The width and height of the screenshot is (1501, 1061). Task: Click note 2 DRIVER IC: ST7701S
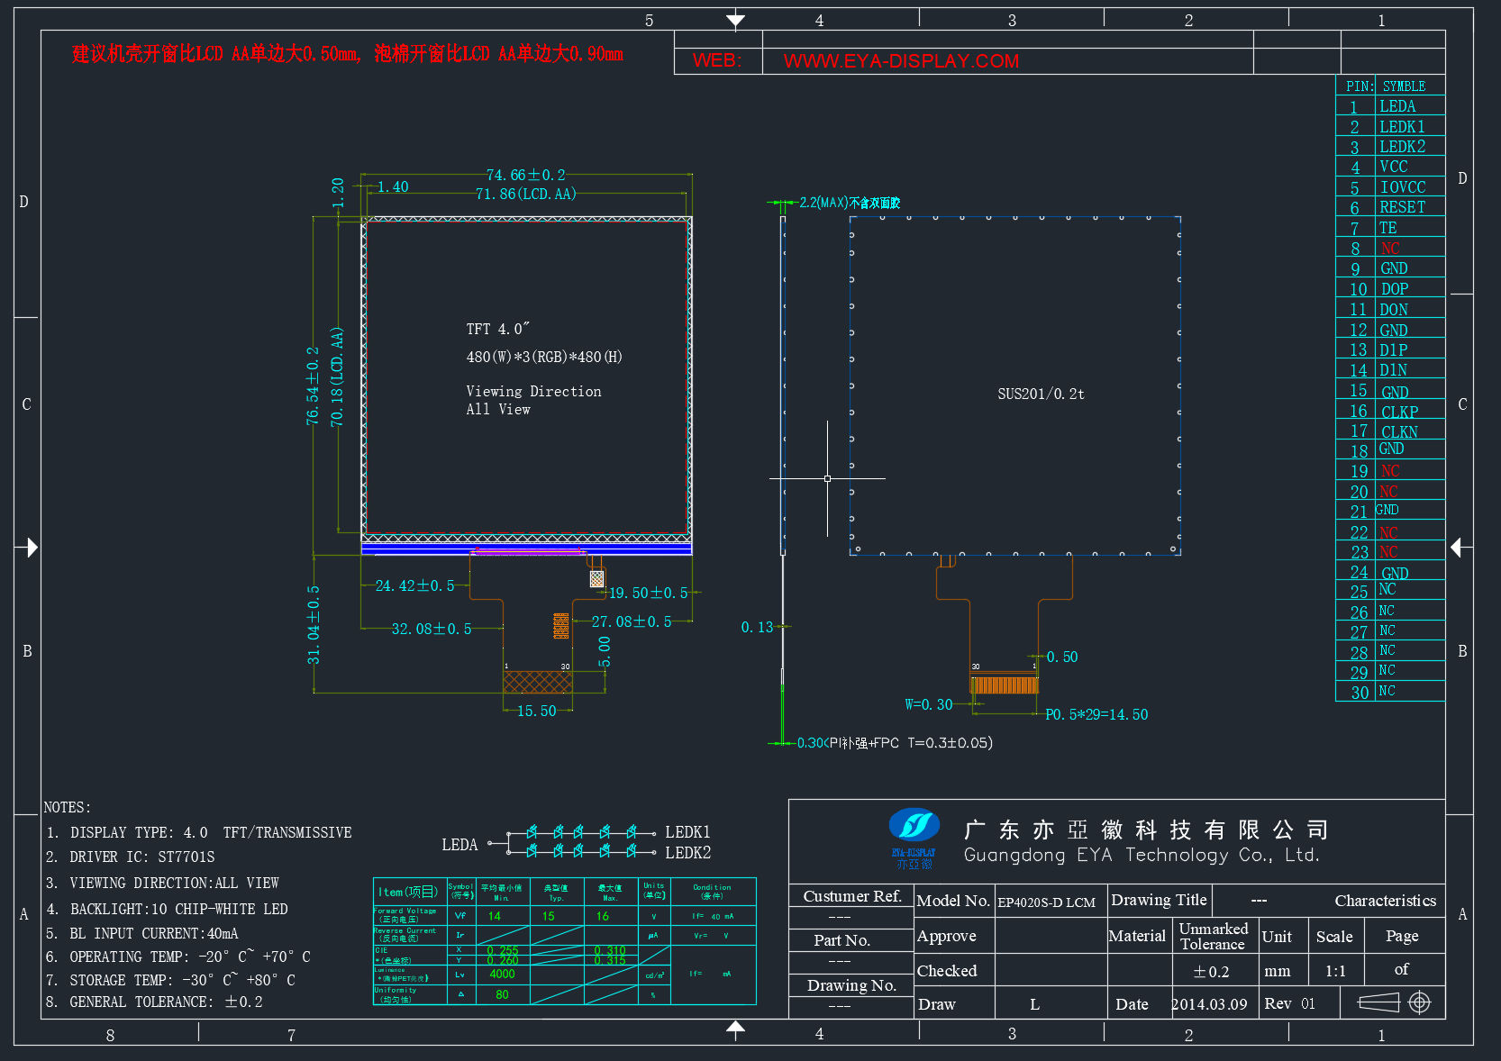click(132, 857)
